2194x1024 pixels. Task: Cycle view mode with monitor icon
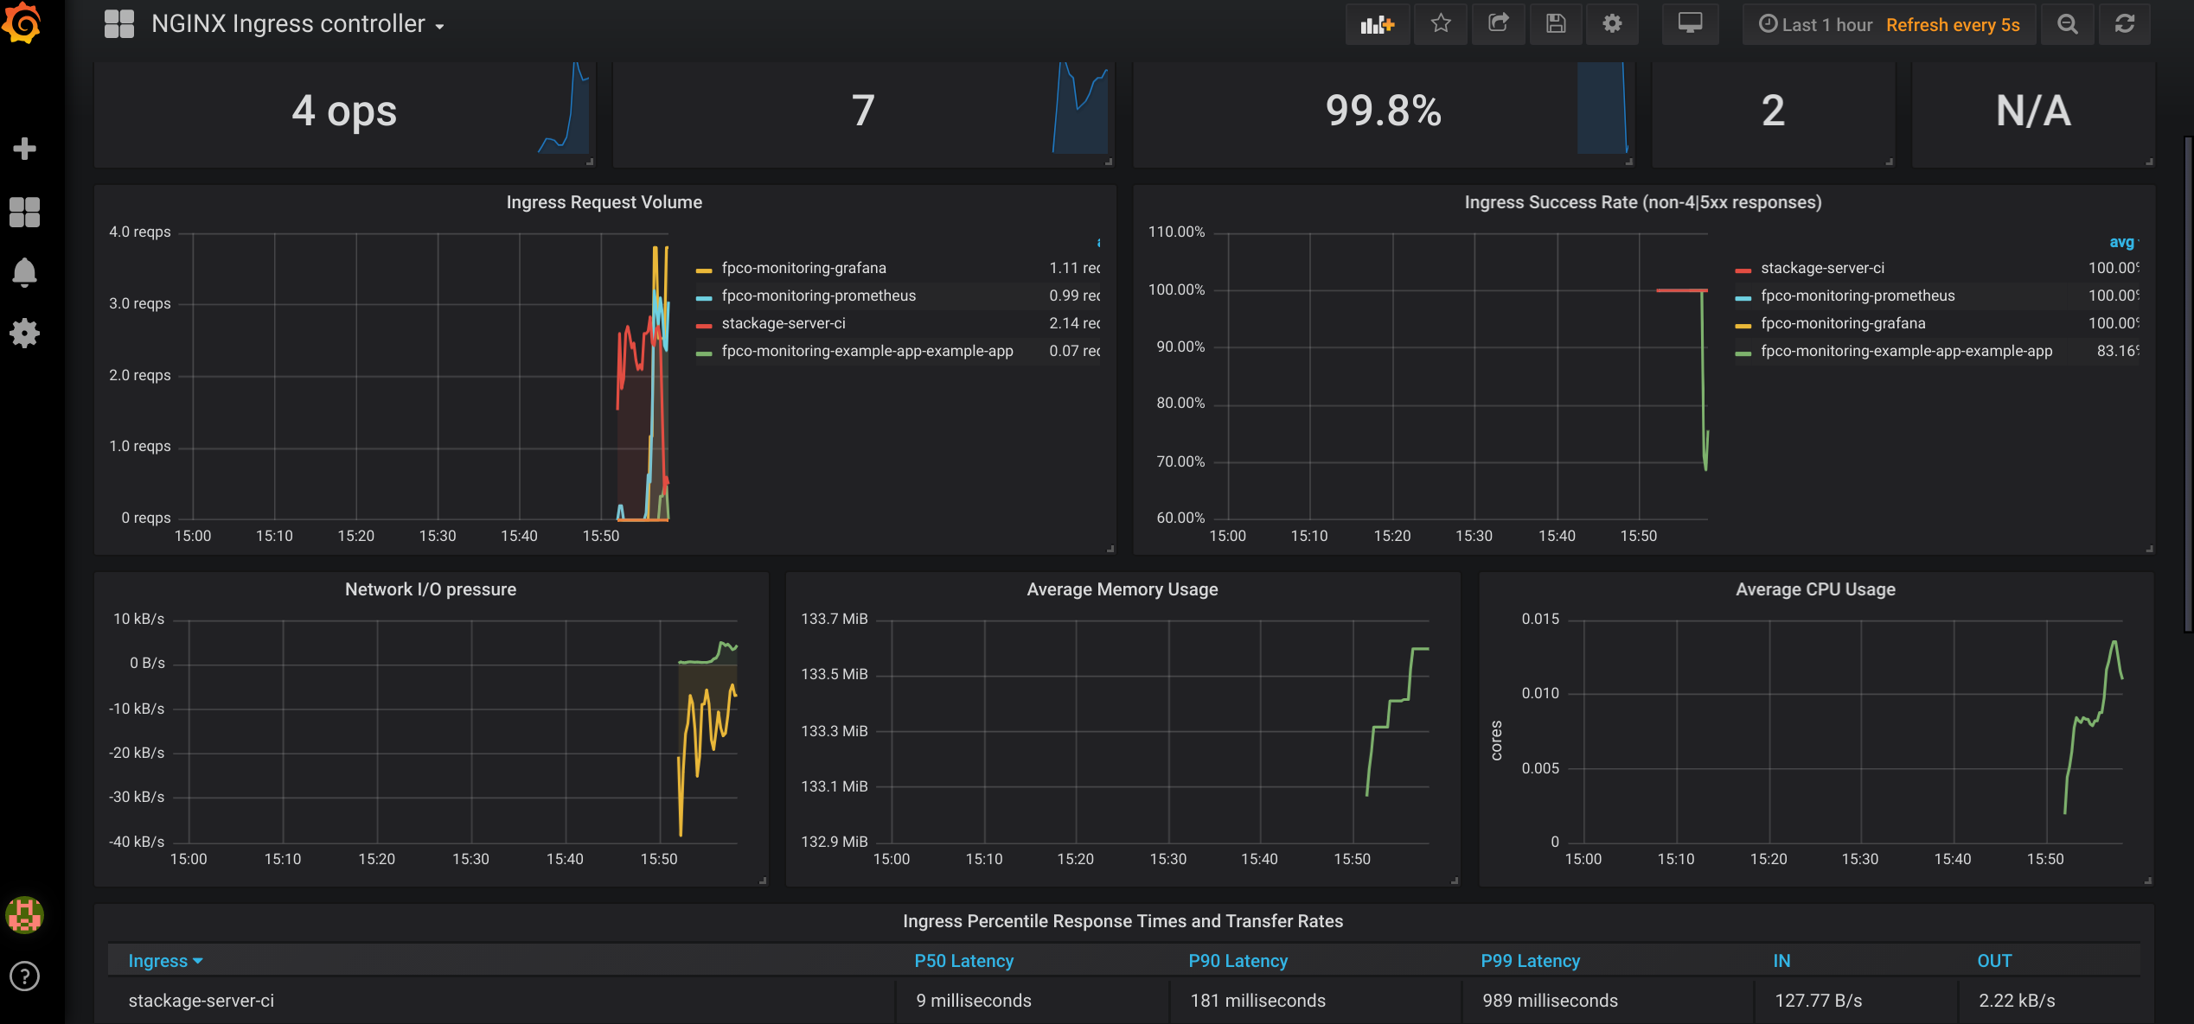[1690, 24]
